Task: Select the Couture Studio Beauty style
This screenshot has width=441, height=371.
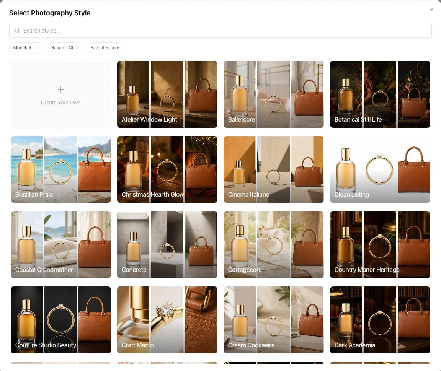Action: [61, 320]
